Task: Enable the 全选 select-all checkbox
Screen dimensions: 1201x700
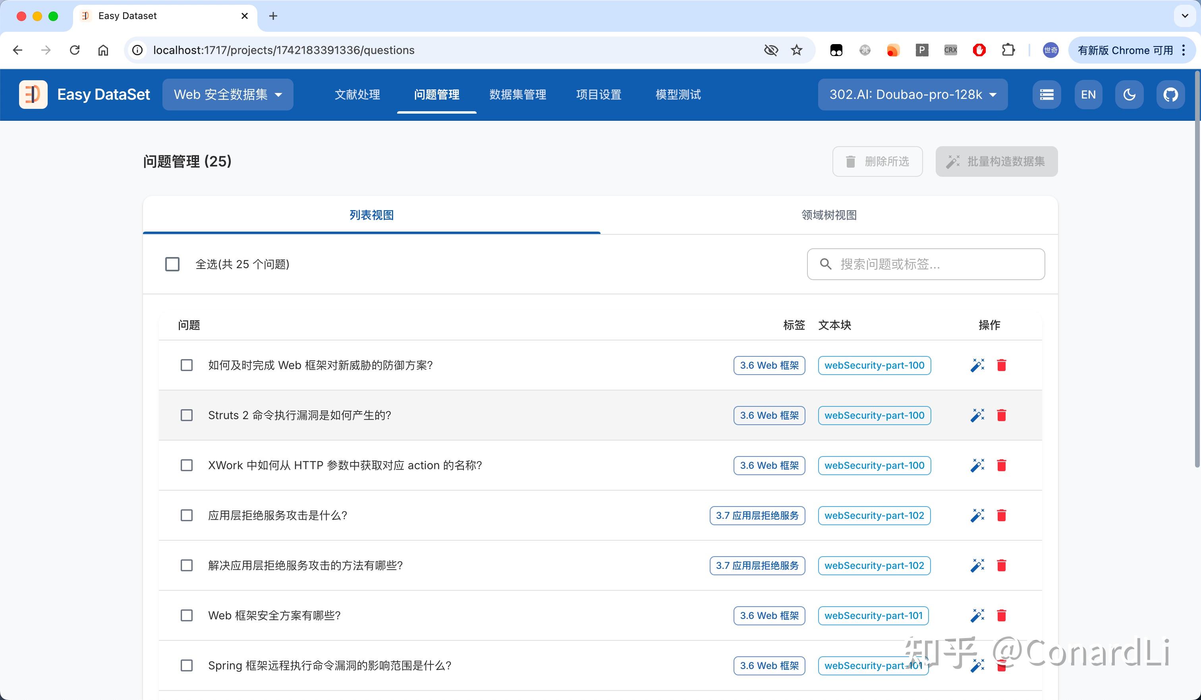Action: coord(172,264)
